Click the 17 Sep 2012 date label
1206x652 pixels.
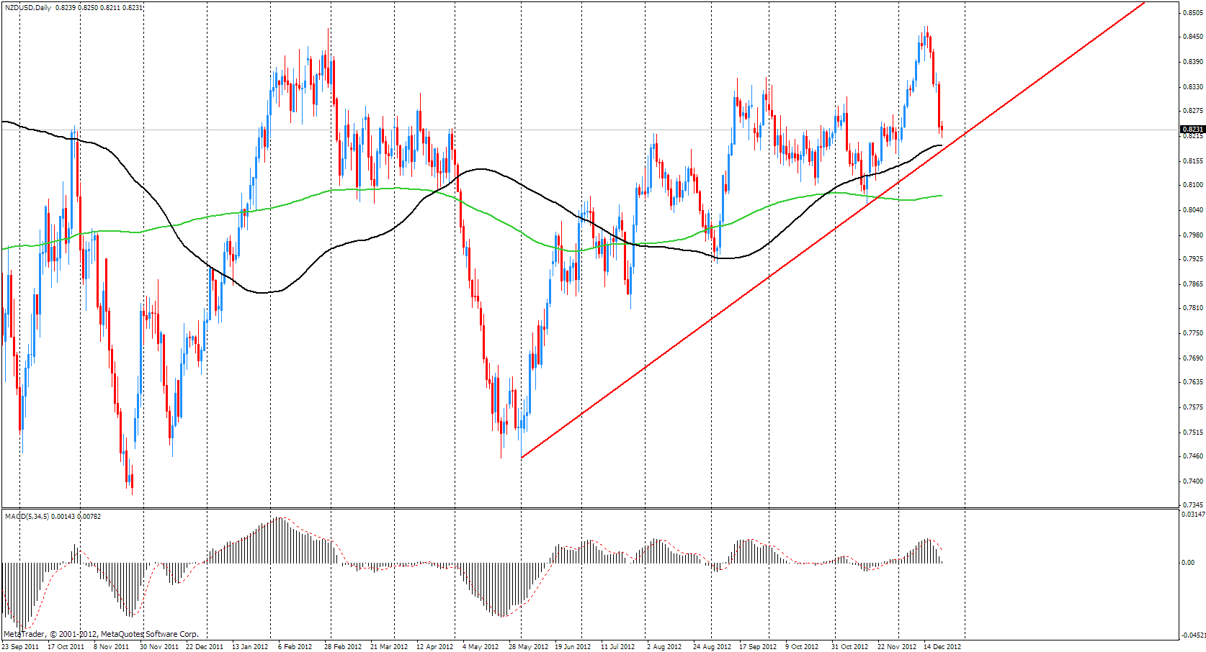758,646
